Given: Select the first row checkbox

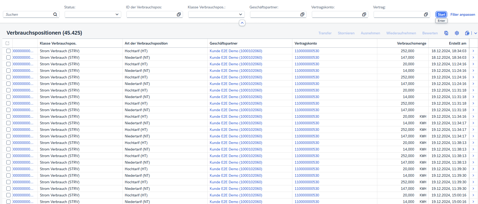Looking at the screenshot, I should click(x=8, y=51).
